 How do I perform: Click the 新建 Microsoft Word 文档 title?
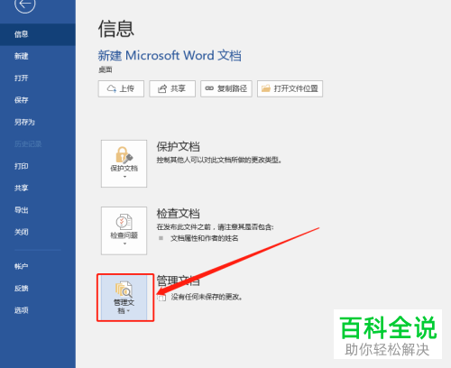coord(170,56)
